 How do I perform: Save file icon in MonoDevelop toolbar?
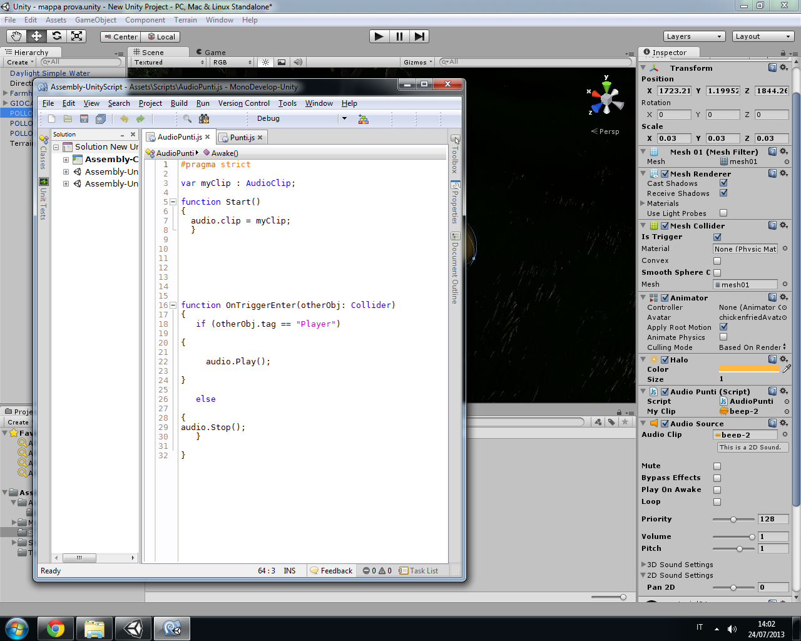click(84, 118)
